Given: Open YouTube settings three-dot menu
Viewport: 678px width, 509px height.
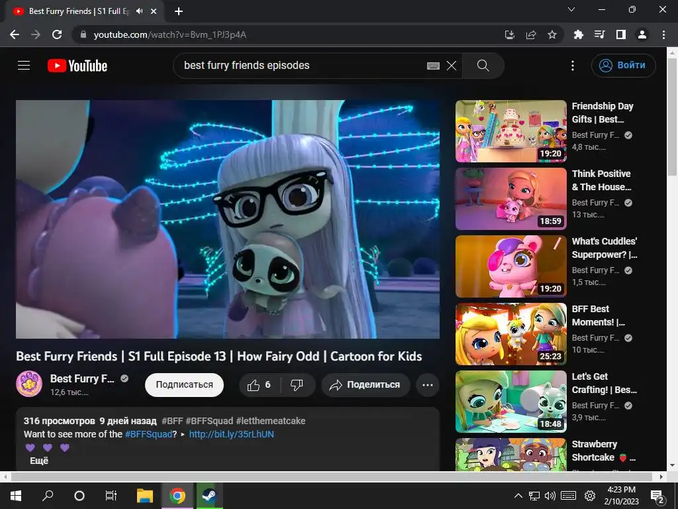Looking at the screenshot, I should pyautogui.click(x=573, y=66).
